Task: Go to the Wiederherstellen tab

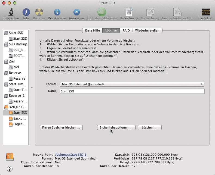Action: [147, 30]
